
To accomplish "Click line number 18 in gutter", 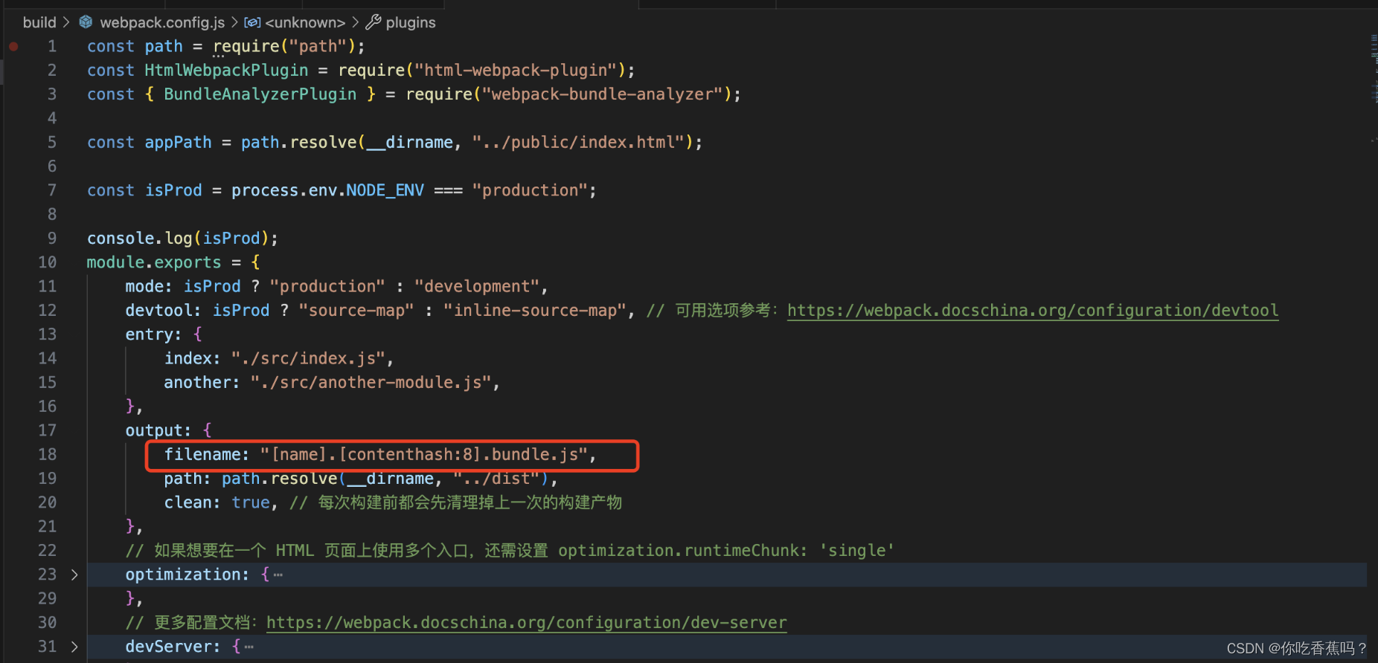I will point(48,454).
